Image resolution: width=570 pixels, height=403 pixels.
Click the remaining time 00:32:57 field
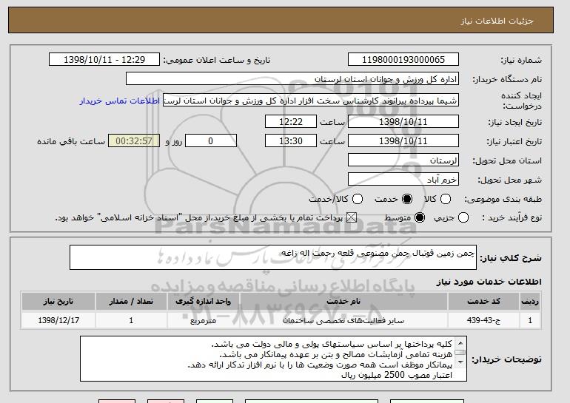coord(134,141)
